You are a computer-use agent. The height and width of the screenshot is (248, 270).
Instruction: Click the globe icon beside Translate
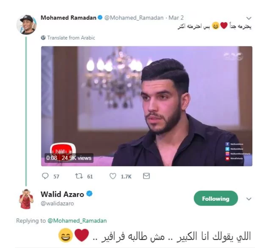click(43, 38)
